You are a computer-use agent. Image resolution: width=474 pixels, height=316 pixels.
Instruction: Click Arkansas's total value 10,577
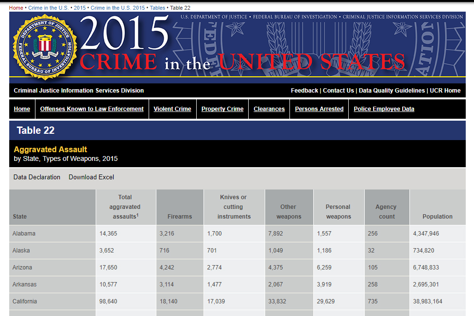coord(108,284)
